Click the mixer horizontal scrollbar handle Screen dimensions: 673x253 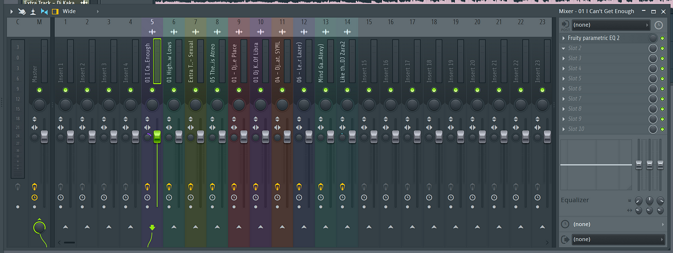tap(70, 242)
